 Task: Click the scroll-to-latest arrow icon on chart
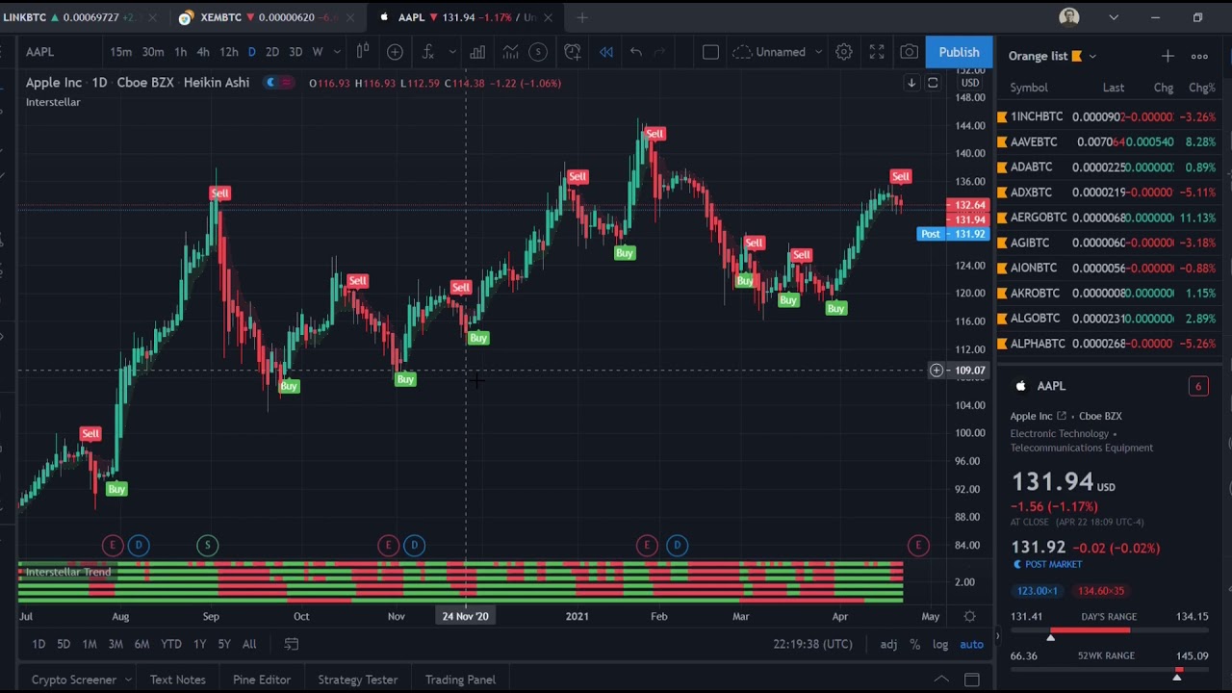click(911, 83)
